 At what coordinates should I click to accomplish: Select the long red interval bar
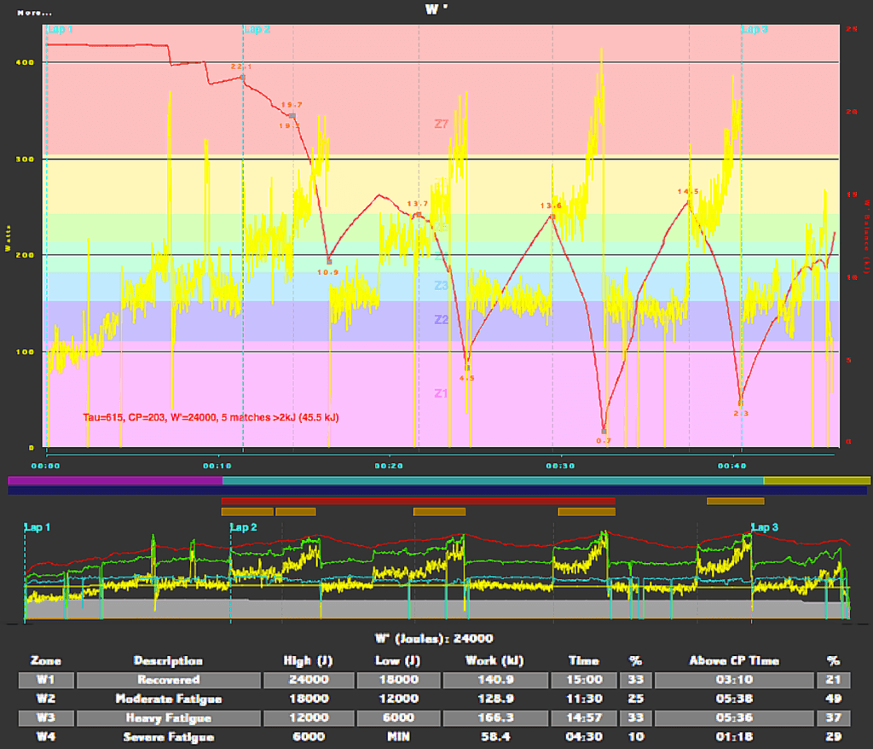click(418, 501)
